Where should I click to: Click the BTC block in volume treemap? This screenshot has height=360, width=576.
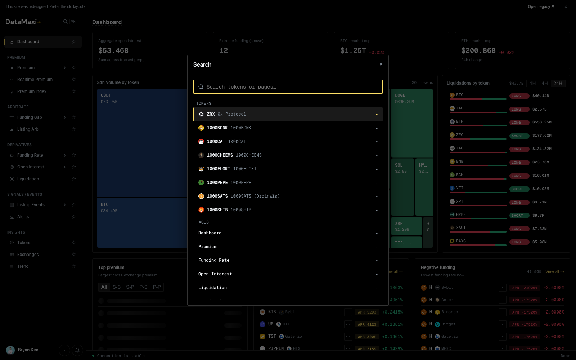[142, 222]
